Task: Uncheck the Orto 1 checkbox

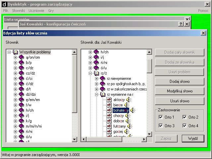Action: (x=161, y=117)
